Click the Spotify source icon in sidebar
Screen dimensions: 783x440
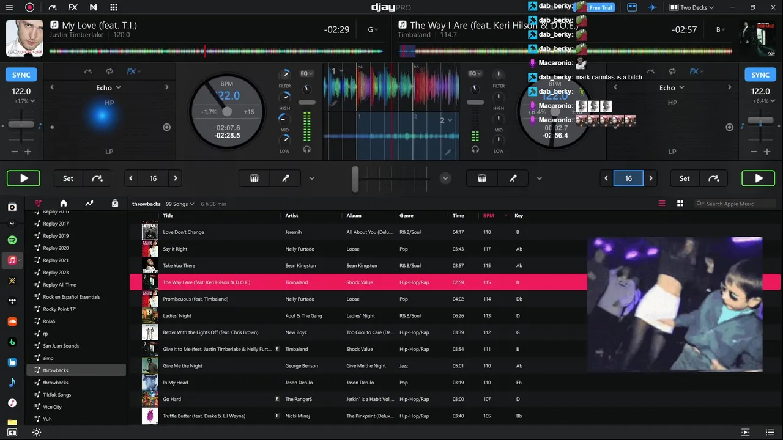(x=12, y=240)
